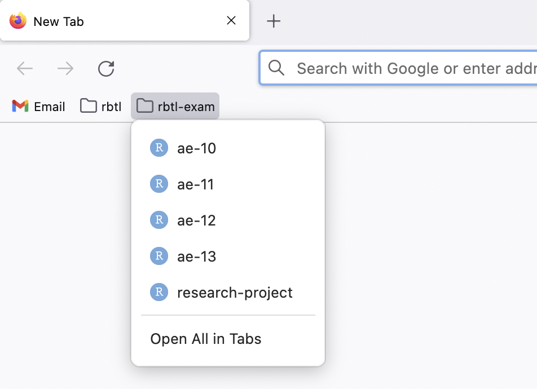Open the ae-11 bookmark

click(x=196, y=184)
